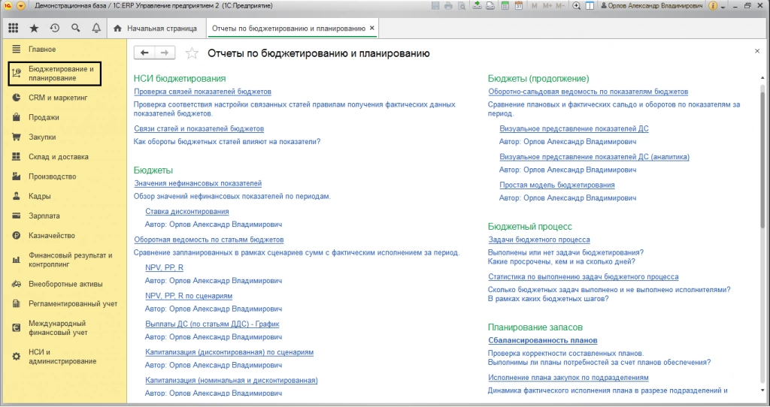Click the M+ memory add button
The height and width of the screenshot is (407, 770).
(547, 6)
